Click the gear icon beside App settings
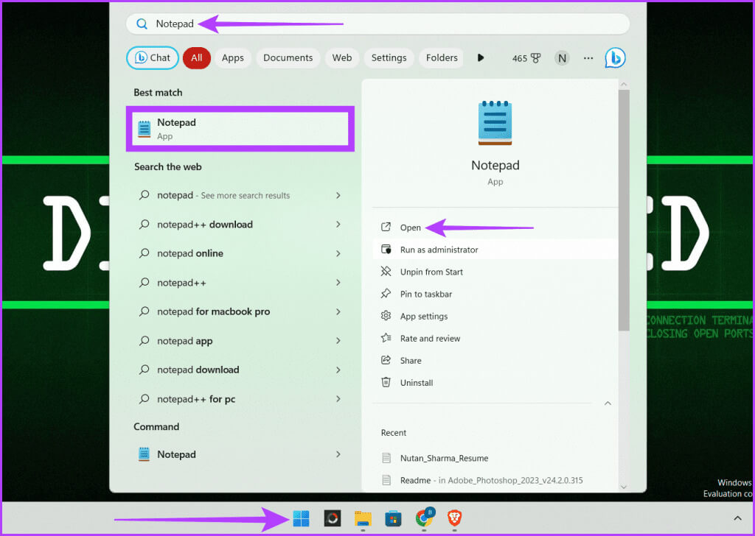Image resolution: width=755 pixels, height=536 pixels. 386,315
